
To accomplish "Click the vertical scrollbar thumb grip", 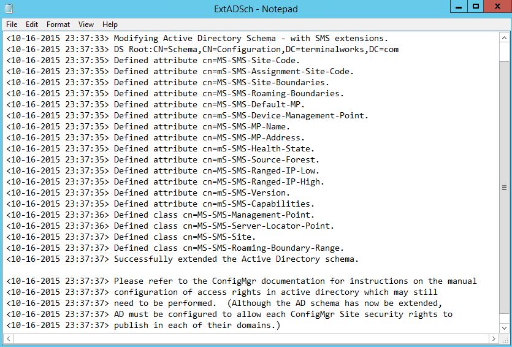I will [504, 188].
